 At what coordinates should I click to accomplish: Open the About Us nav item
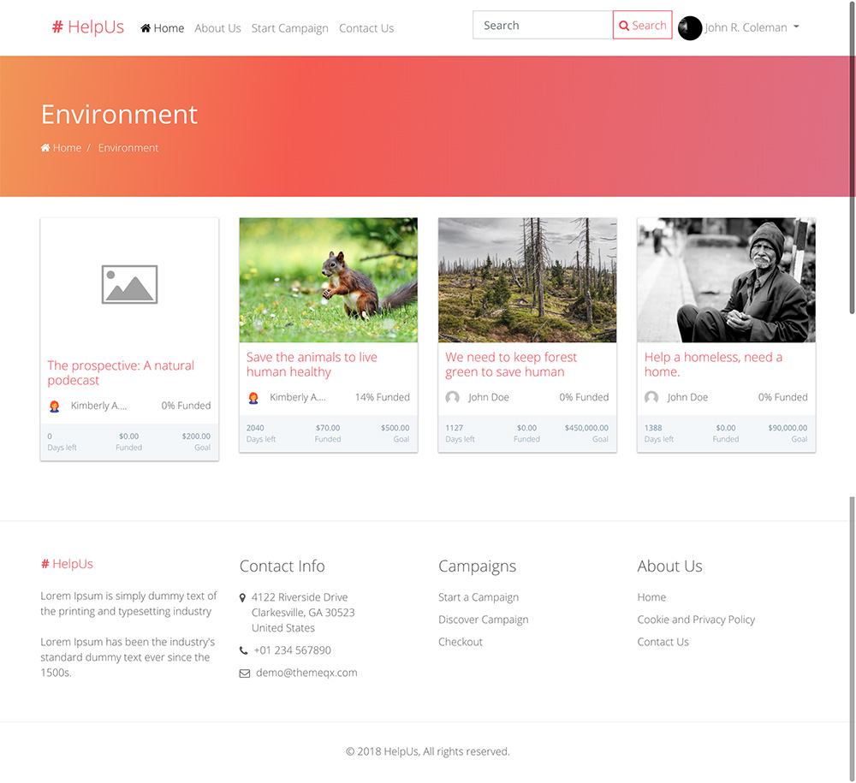pyautogui.click(x=217, y=28)
